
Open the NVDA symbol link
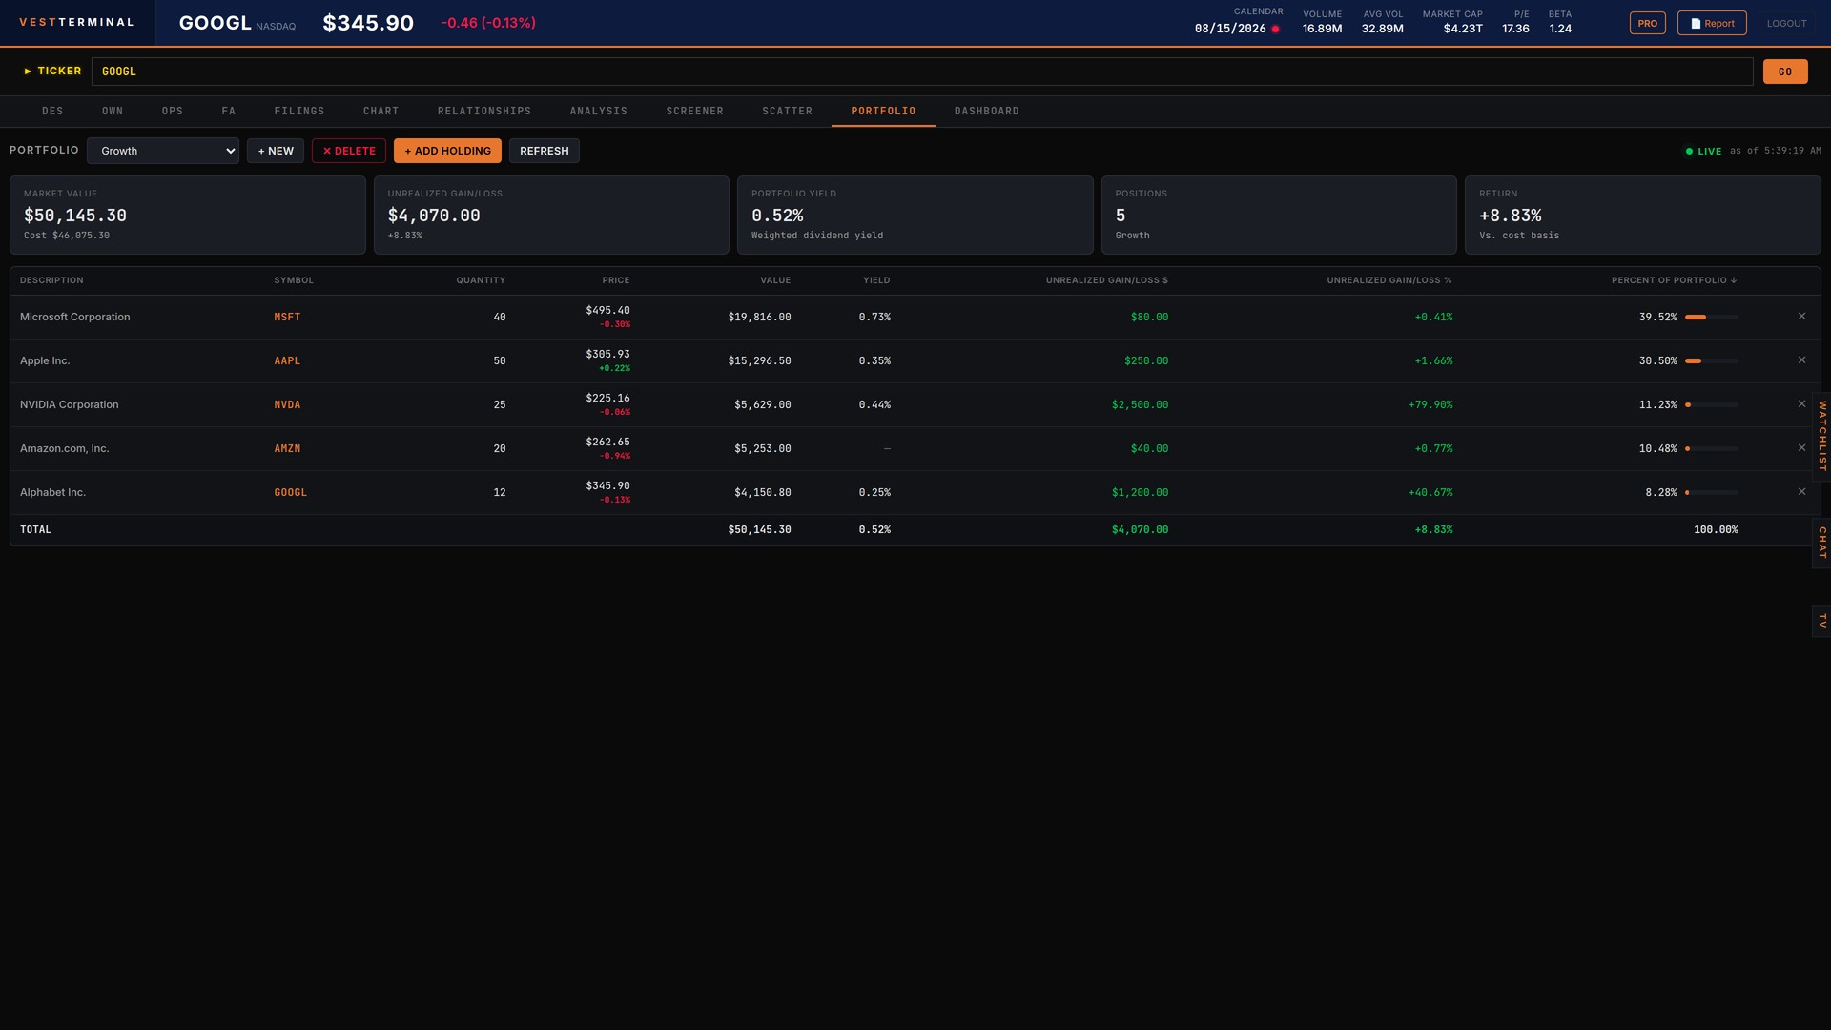pyautogui.click(x=287, y=404)
